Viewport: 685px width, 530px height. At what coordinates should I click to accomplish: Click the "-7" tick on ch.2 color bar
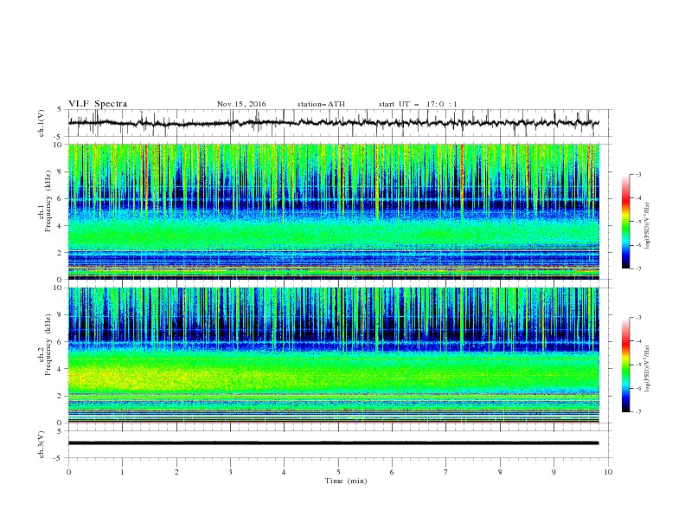click(637, 411)
